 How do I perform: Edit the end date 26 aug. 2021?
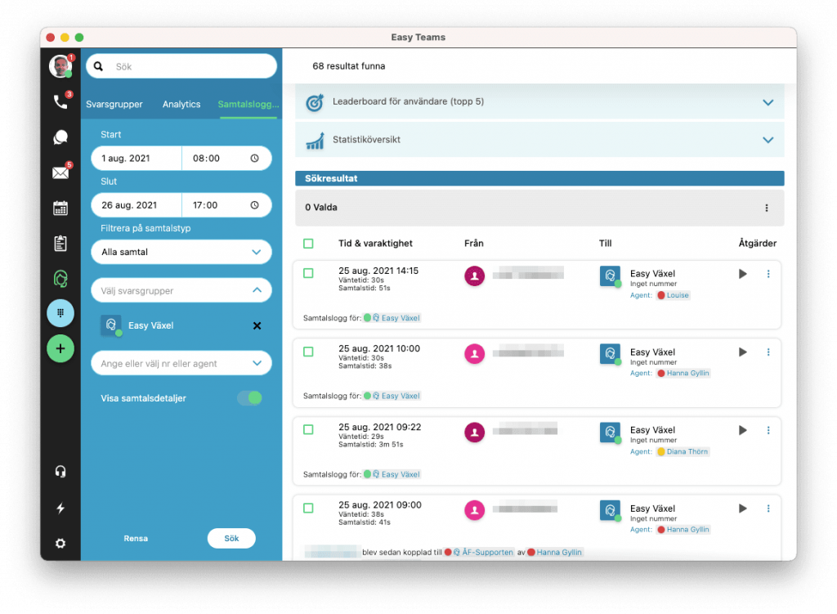point(137,205)
